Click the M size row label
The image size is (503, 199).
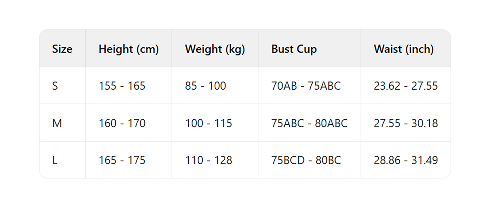62,123
